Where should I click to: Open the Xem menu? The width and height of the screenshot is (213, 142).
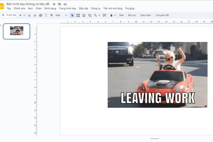[30, 9]
